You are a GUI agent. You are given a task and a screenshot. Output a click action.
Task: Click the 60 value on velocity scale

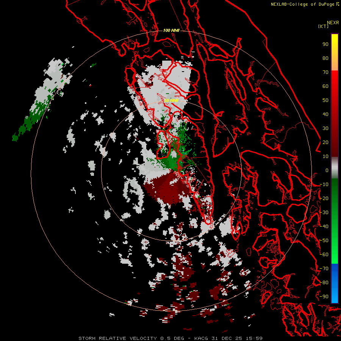(x=325, y=86)
